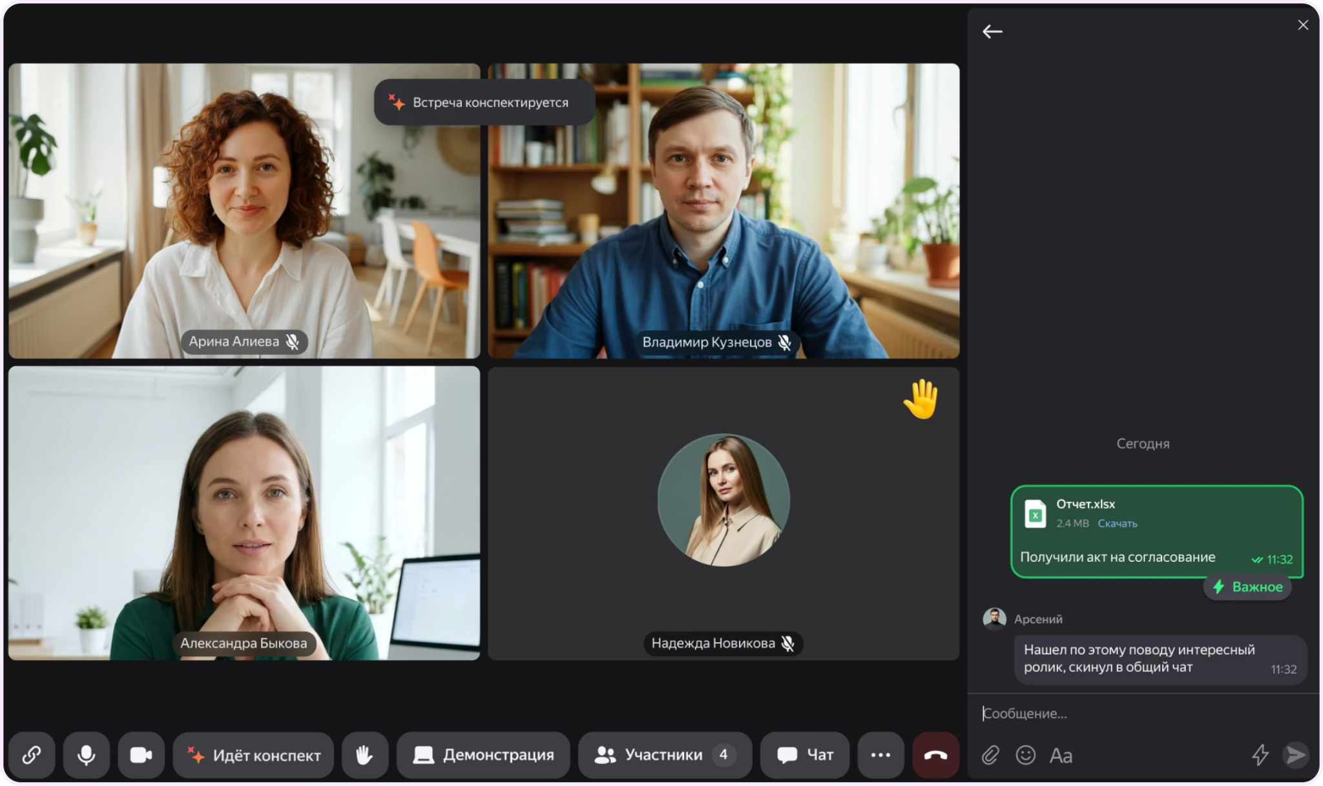Click the 'Идёт конспект' button
The width and height of the screenshot is (1323, 786).
[x=253, y=754]
